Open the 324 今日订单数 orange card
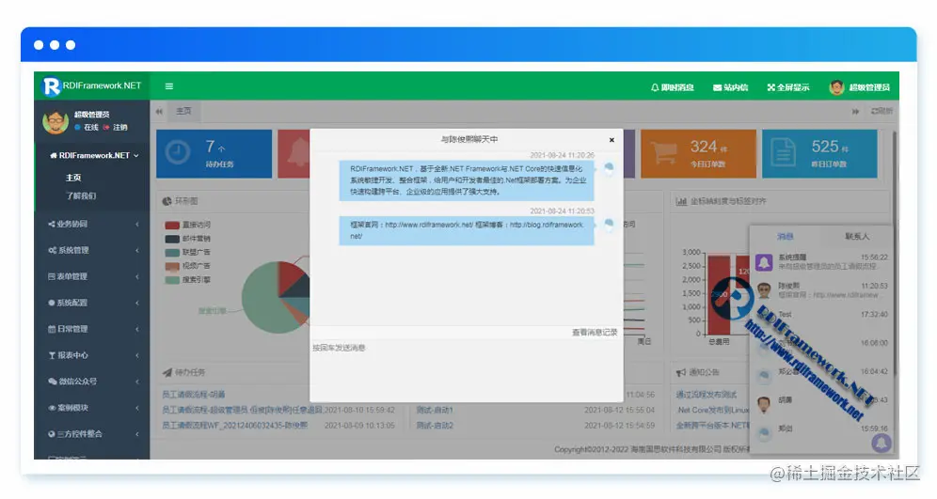Viewport: 937px width, 499px height. [698, 153]
